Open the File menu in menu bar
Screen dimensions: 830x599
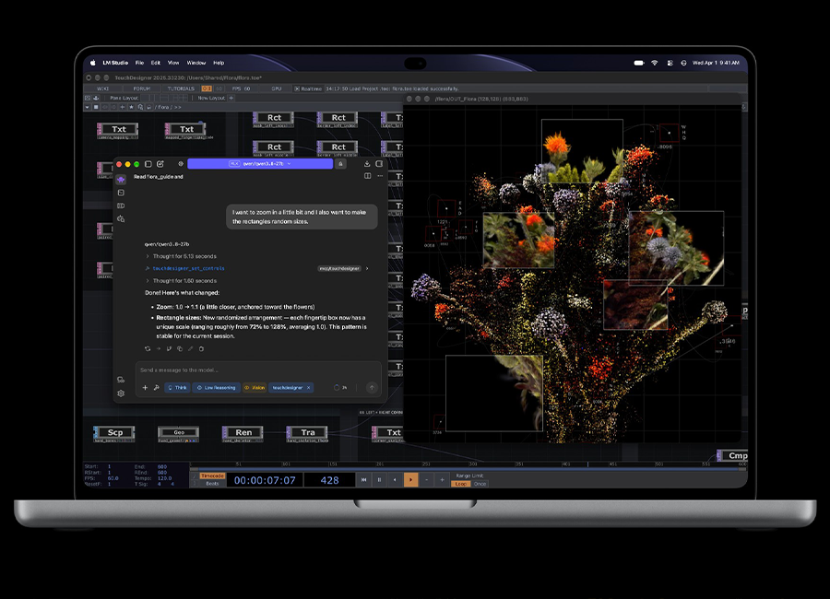pyautogui.click(x=140, y=63)
